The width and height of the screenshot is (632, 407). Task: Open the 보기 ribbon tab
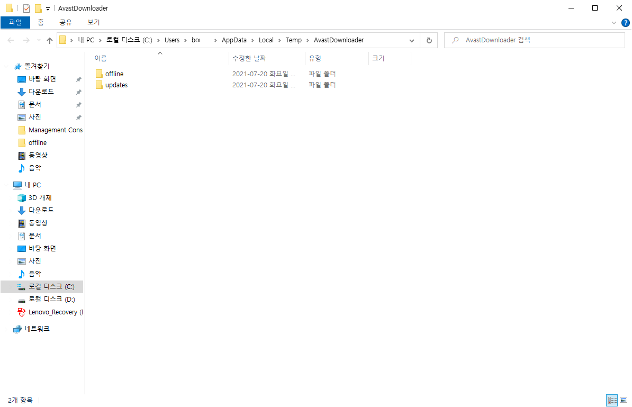94,23
